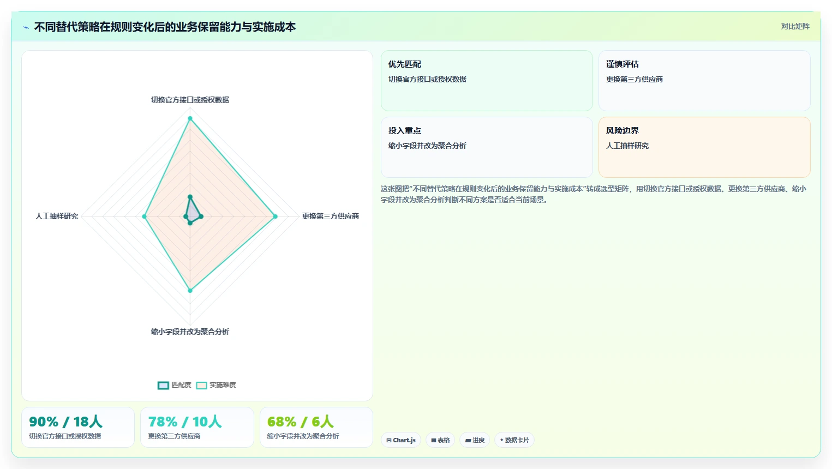Click the radar axis label 缩小字段并改为聚合分析

coord(190,332)
